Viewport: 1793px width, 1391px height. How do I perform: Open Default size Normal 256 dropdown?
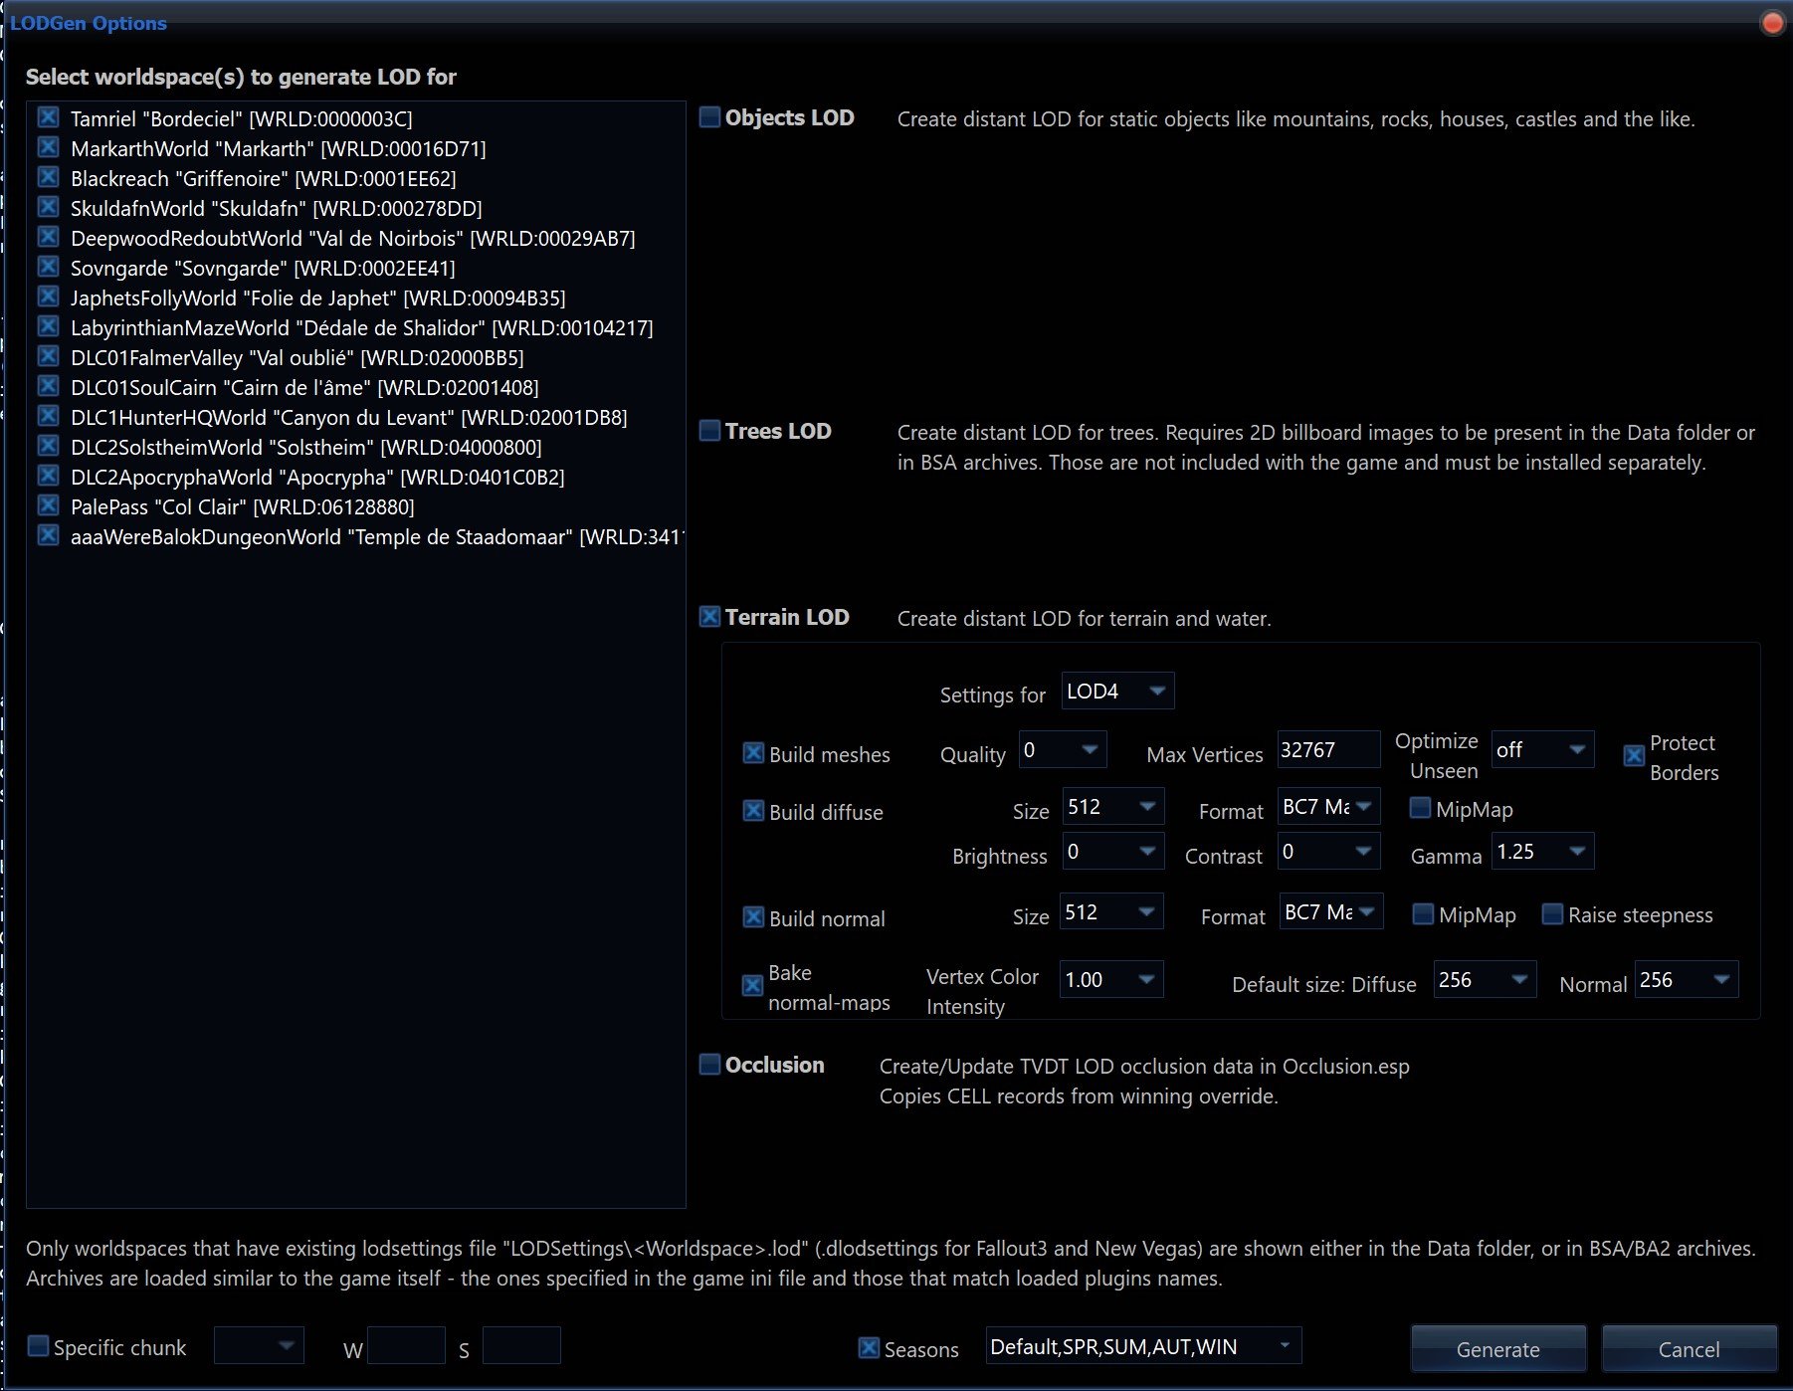click(1687, 979)
